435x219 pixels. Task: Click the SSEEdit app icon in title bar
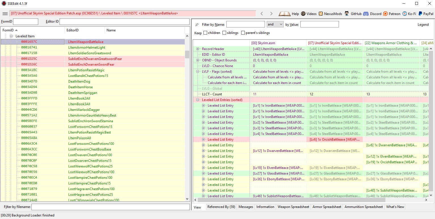[x=4, y=3]
